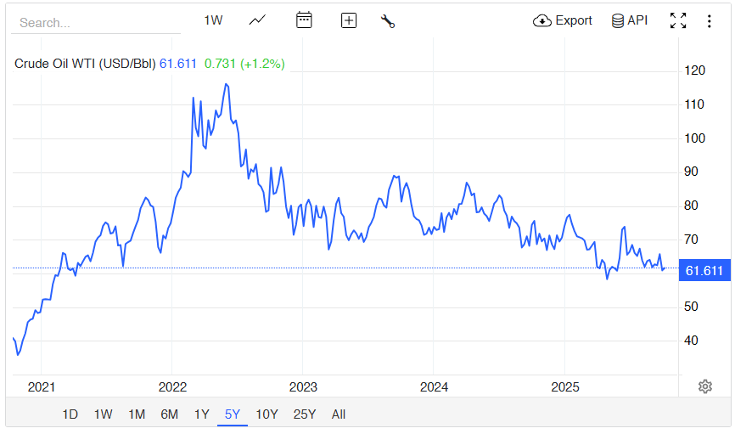Show the 25Y time range
This screenshot has height=434, width=735.
(x=304, y=414)
